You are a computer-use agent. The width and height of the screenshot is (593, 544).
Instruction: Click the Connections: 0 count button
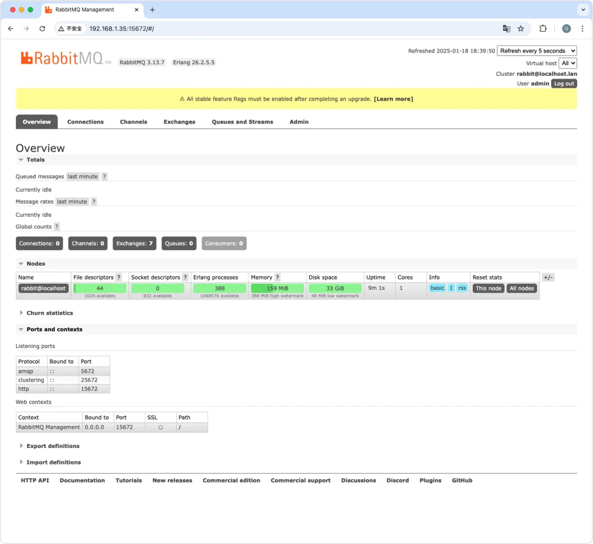40,244
